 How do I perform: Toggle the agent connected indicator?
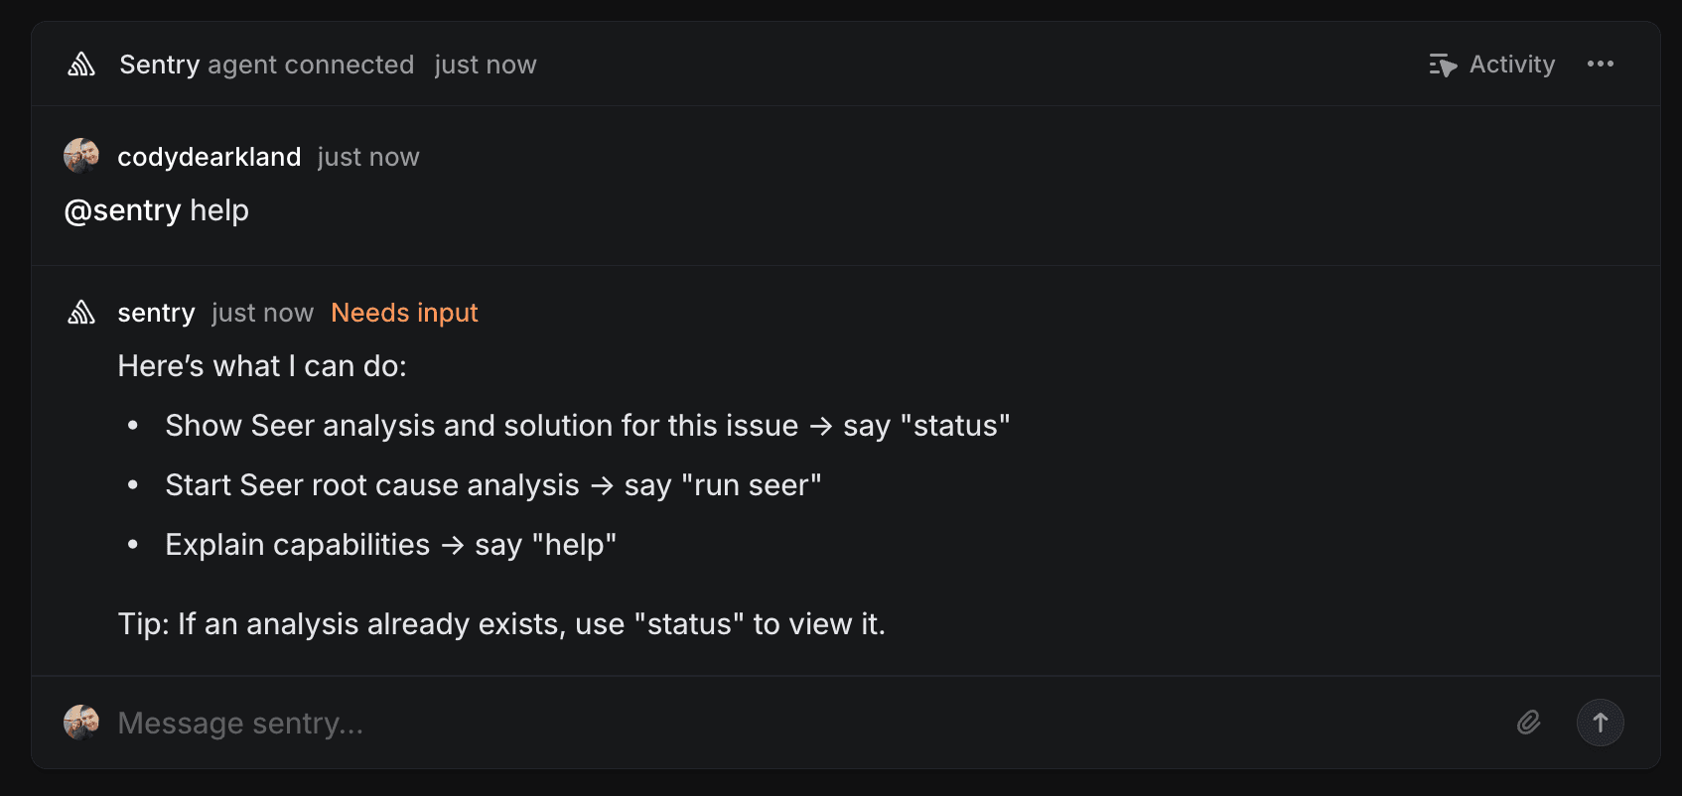click(x=311, y=64)
